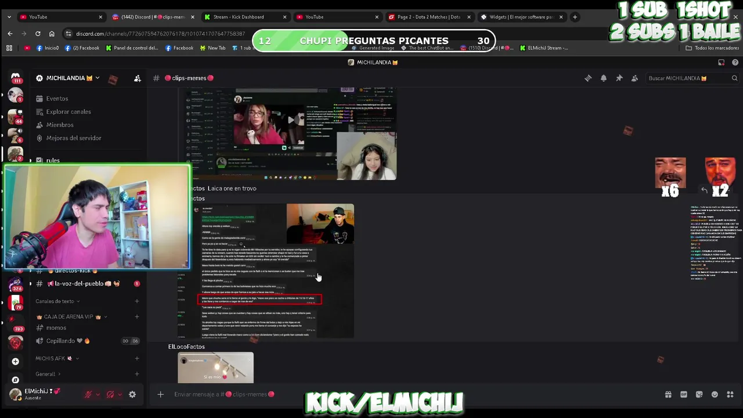743x418 pixels.
Task: Open message attachment plus button
Action: 161,394
